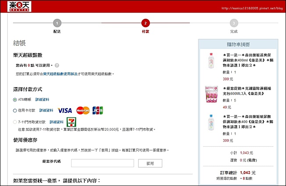Click the 優惠券代碼 input field
This screenshot has width=286, height=186.
tap(103, 163)
